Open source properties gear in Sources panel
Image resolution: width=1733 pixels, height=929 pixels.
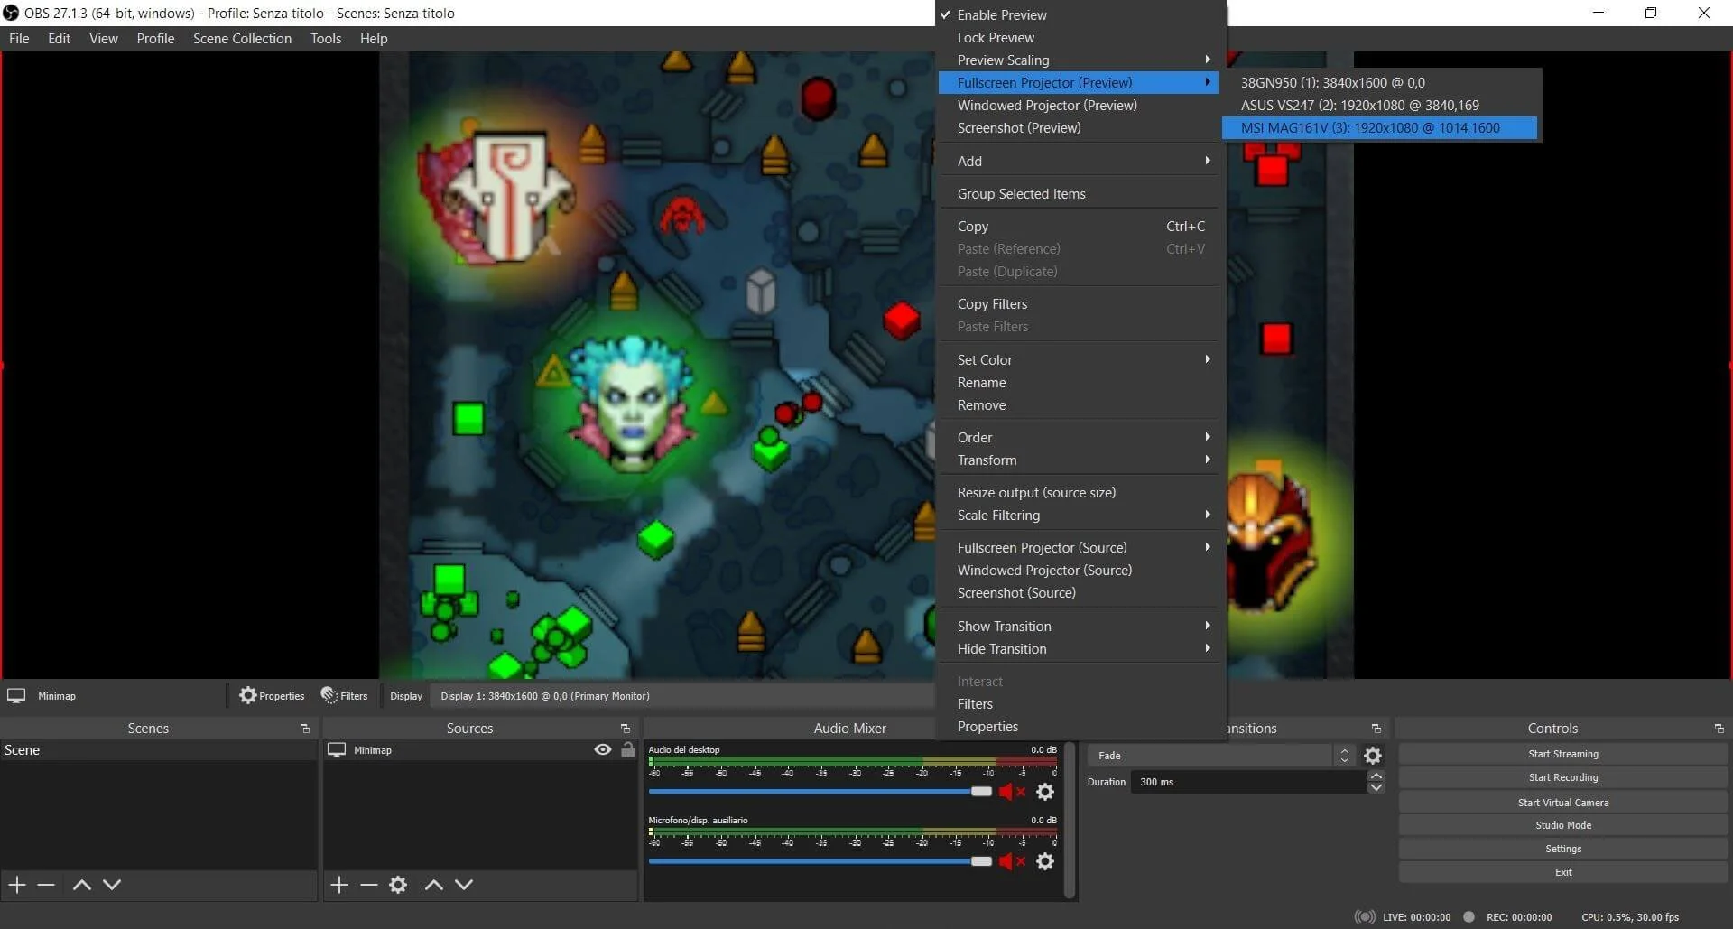(398, 885)
